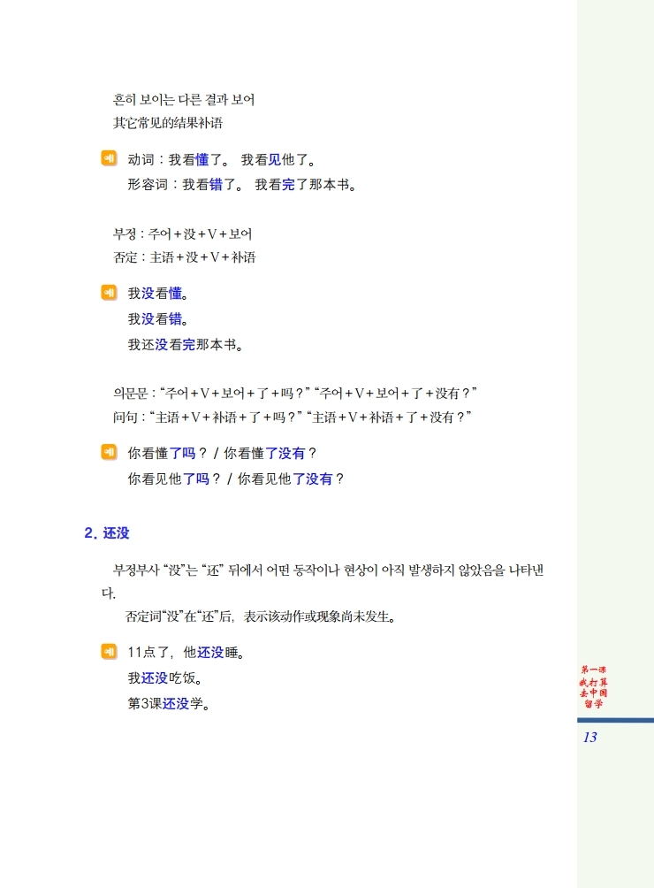Viewport: 654px width, 888px height.
Task: Click page number 13 in the margin
Action: [x=590, y=738]
